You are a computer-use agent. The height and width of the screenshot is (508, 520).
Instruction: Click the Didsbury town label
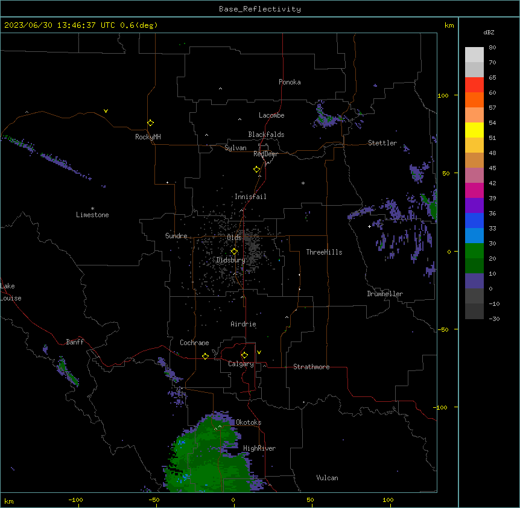click(231, 260)
